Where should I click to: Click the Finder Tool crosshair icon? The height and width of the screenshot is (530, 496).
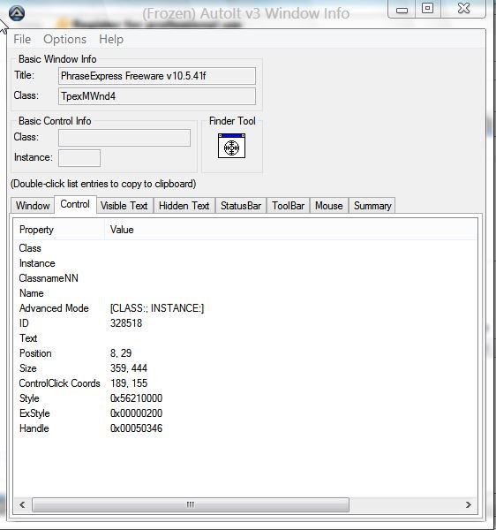[231, 146]
